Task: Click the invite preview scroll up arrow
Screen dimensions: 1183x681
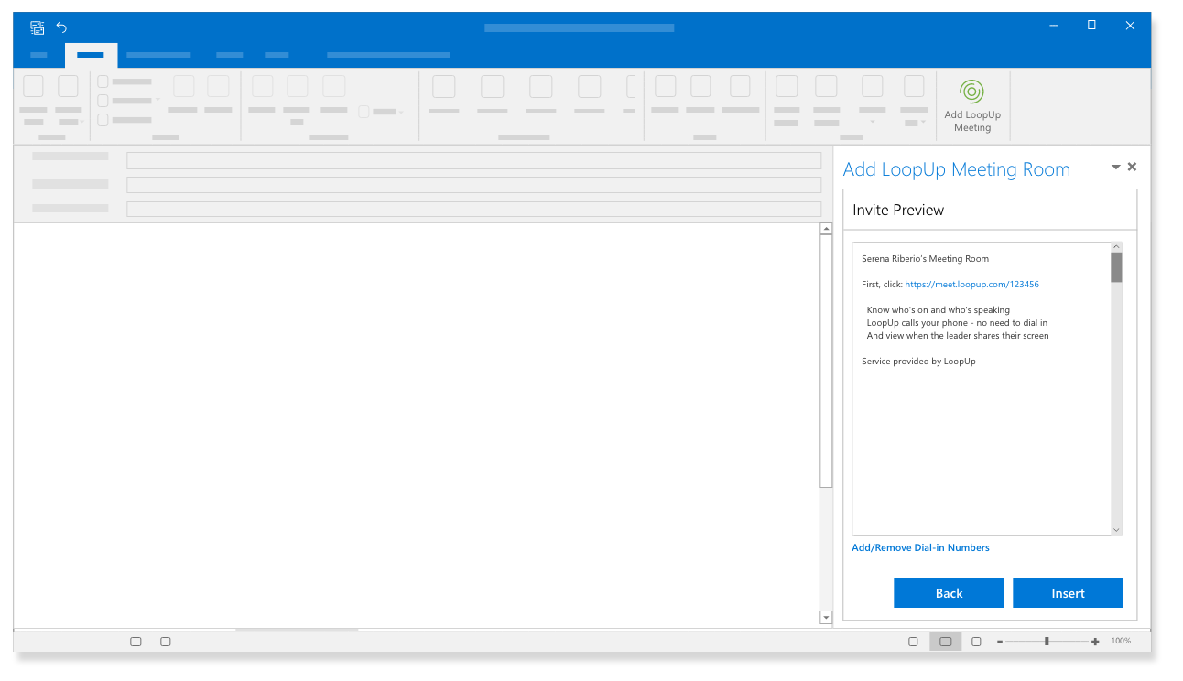Action: 1116,247
